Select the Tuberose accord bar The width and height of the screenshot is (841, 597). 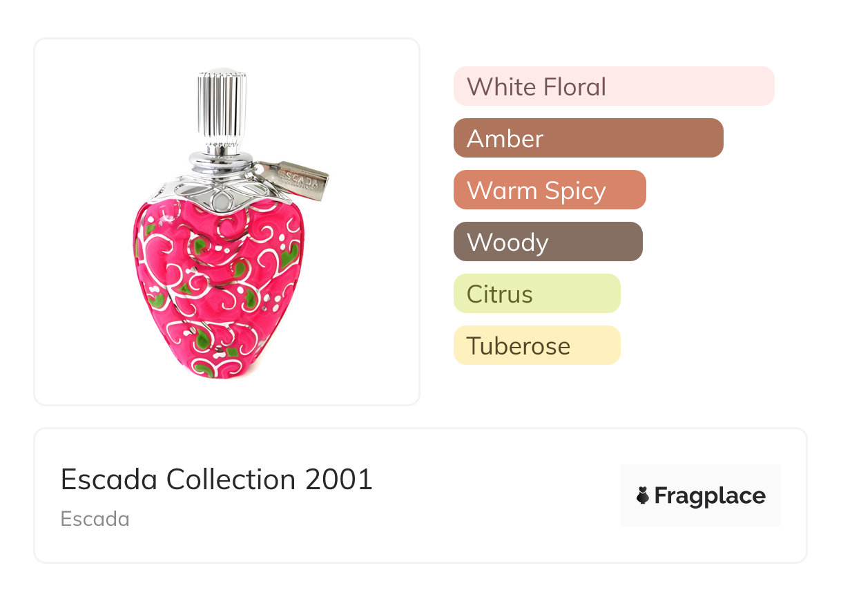pyautogui.click(x=536, y=345)
